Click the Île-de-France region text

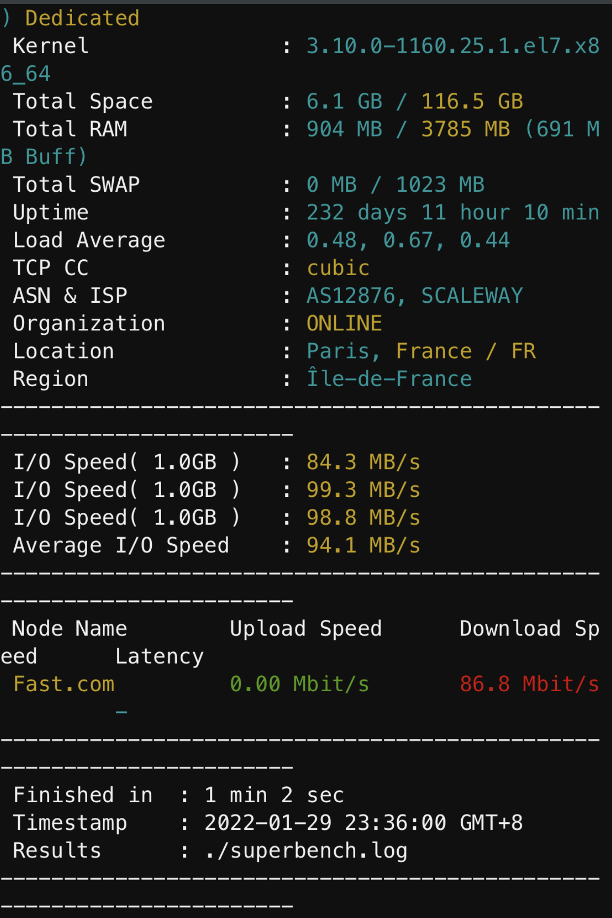point(389,378)
